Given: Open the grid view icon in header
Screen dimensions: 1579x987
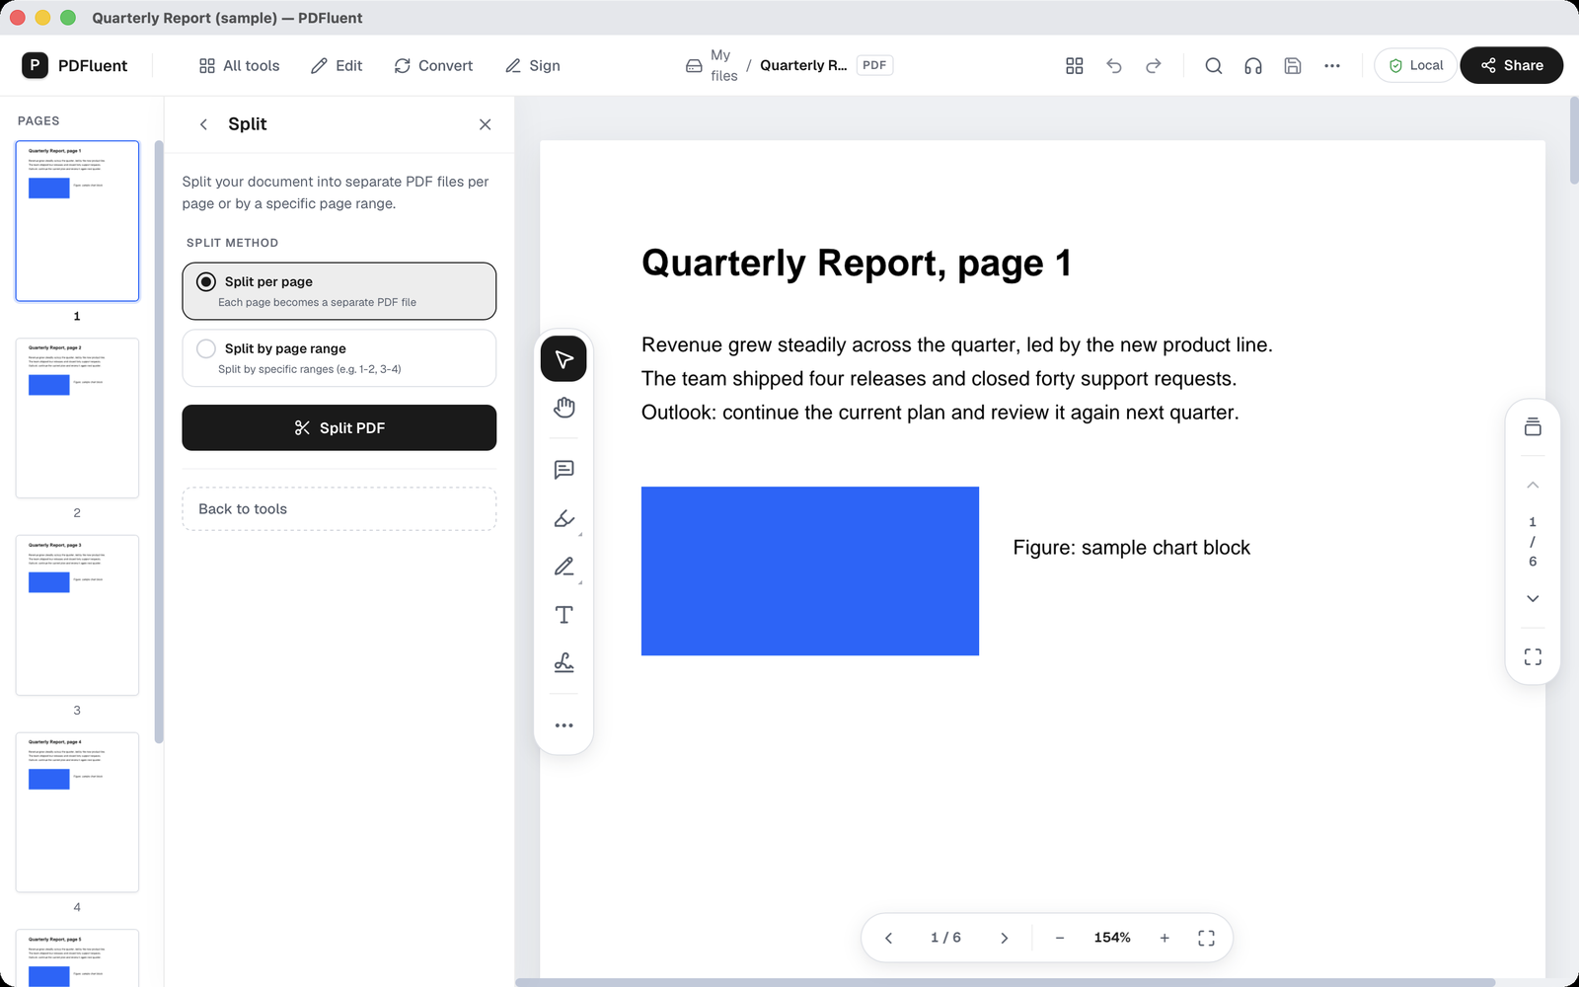Looking at the screenshot, I should pyautogui.click(x=1075, y=65).
